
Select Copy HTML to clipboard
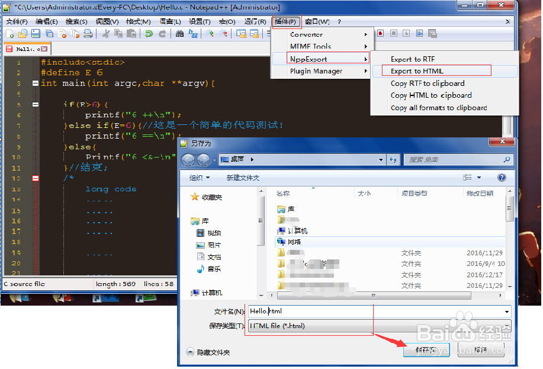click(x=445, y=95)
